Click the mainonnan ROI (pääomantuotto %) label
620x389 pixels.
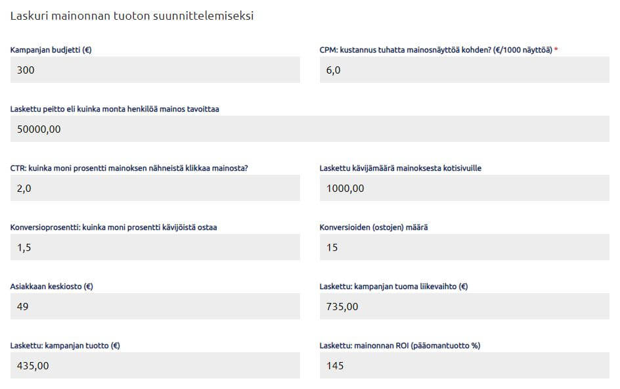click(404, 344)
